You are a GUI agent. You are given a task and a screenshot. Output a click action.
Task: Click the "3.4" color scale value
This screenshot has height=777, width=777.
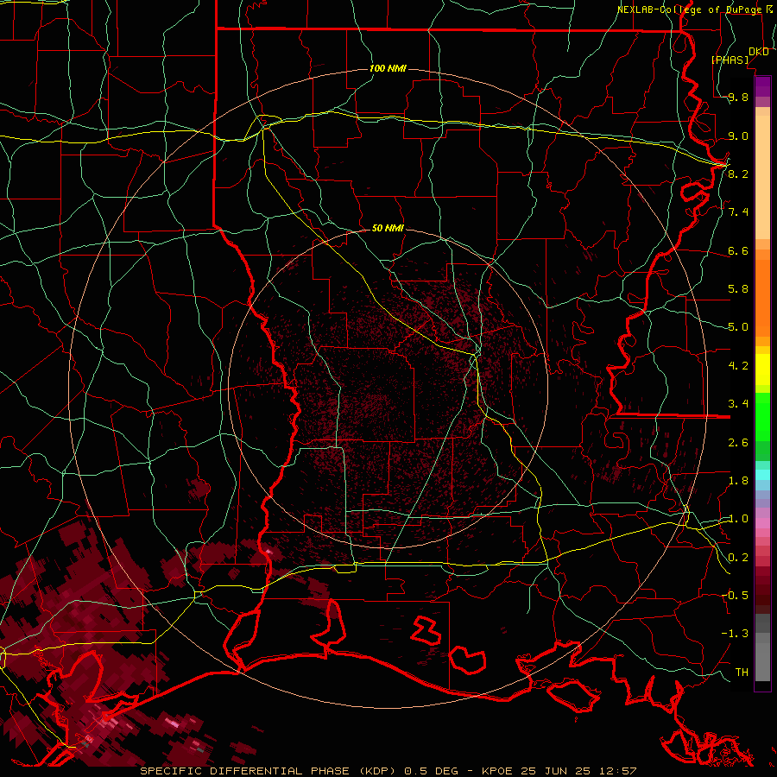(738, 404)
